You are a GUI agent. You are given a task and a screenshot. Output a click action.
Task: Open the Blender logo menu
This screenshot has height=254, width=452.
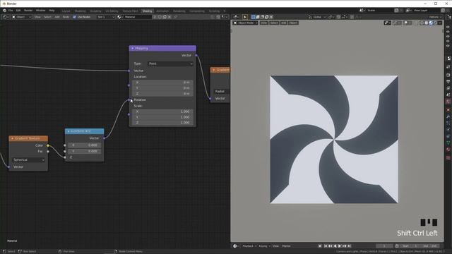tap(4, 11)
